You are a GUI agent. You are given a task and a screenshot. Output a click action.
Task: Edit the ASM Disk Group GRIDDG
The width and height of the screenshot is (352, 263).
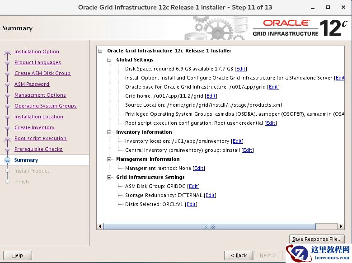(193, 186)
